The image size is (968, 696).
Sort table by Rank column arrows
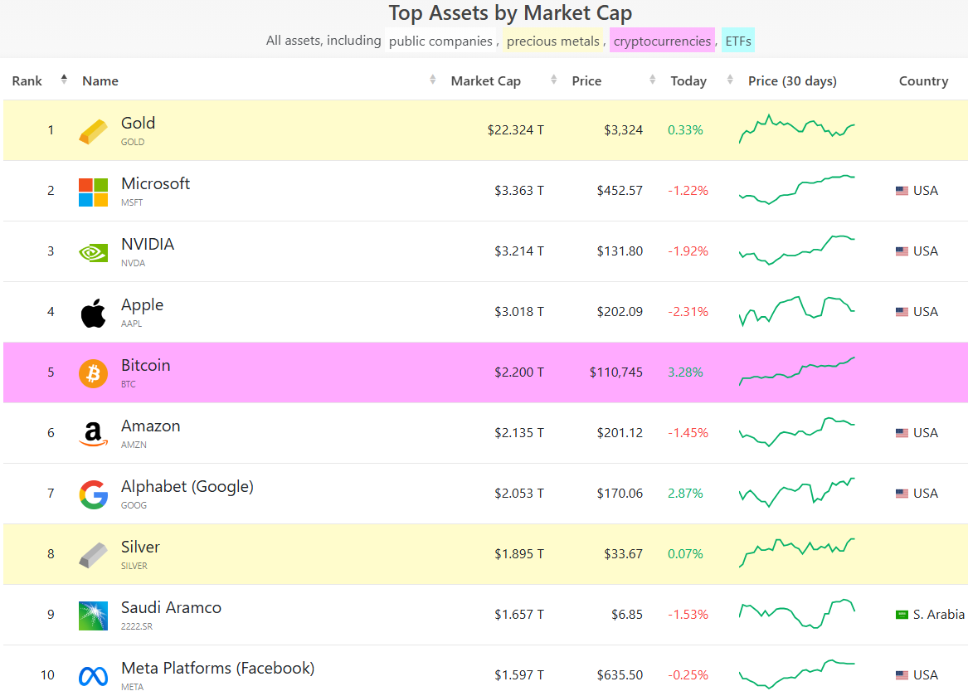(x=64, y=80)
